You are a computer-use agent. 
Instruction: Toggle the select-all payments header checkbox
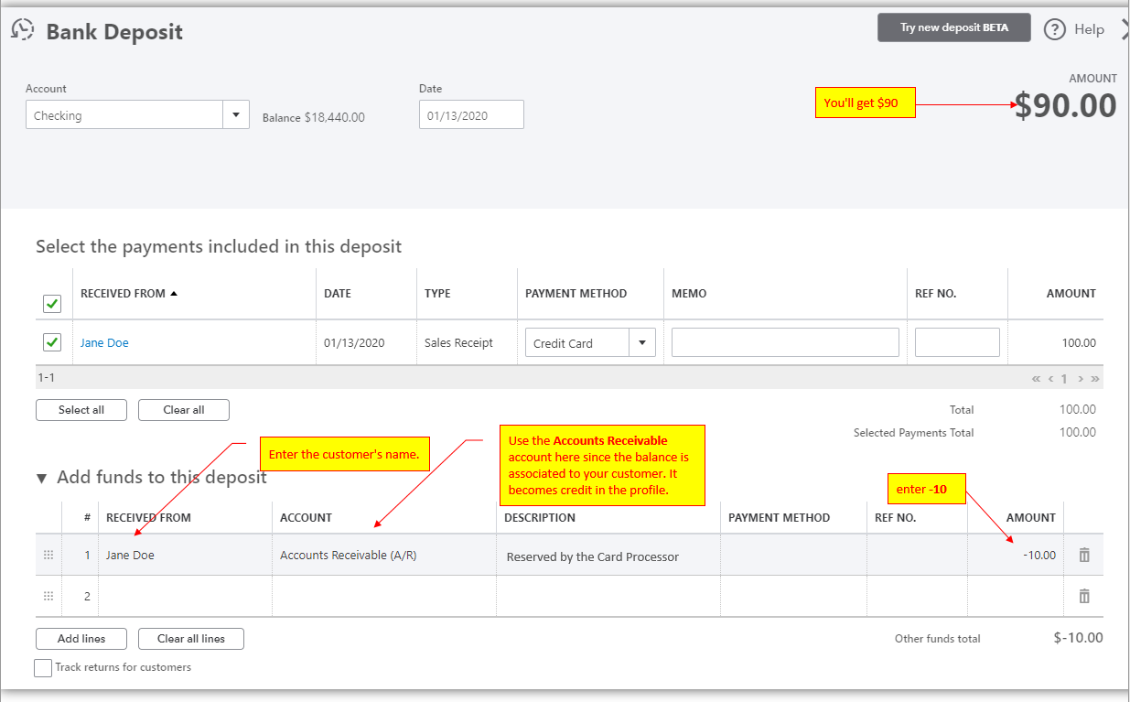click(x=52, y=303)
